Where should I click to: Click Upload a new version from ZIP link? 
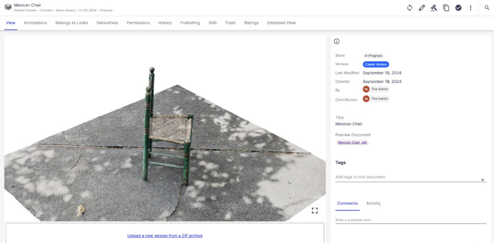[165, 236]
